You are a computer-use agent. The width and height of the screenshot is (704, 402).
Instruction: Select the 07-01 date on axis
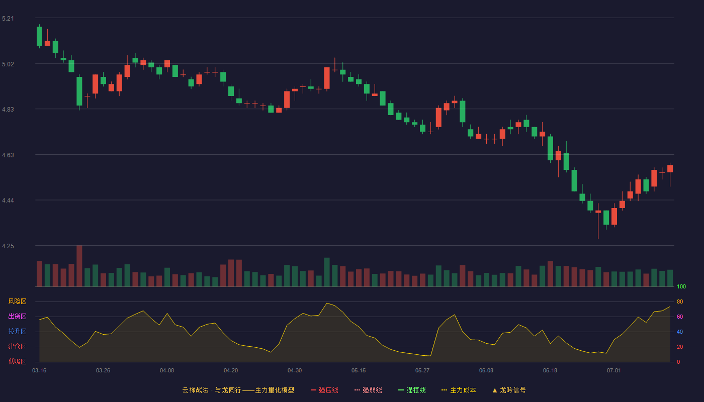pyautogui.click(x=614, y=370)
